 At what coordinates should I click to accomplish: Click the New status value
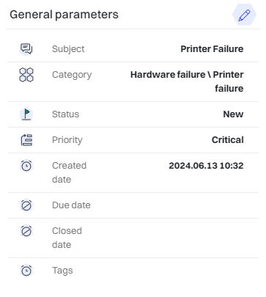coord(233,114)
